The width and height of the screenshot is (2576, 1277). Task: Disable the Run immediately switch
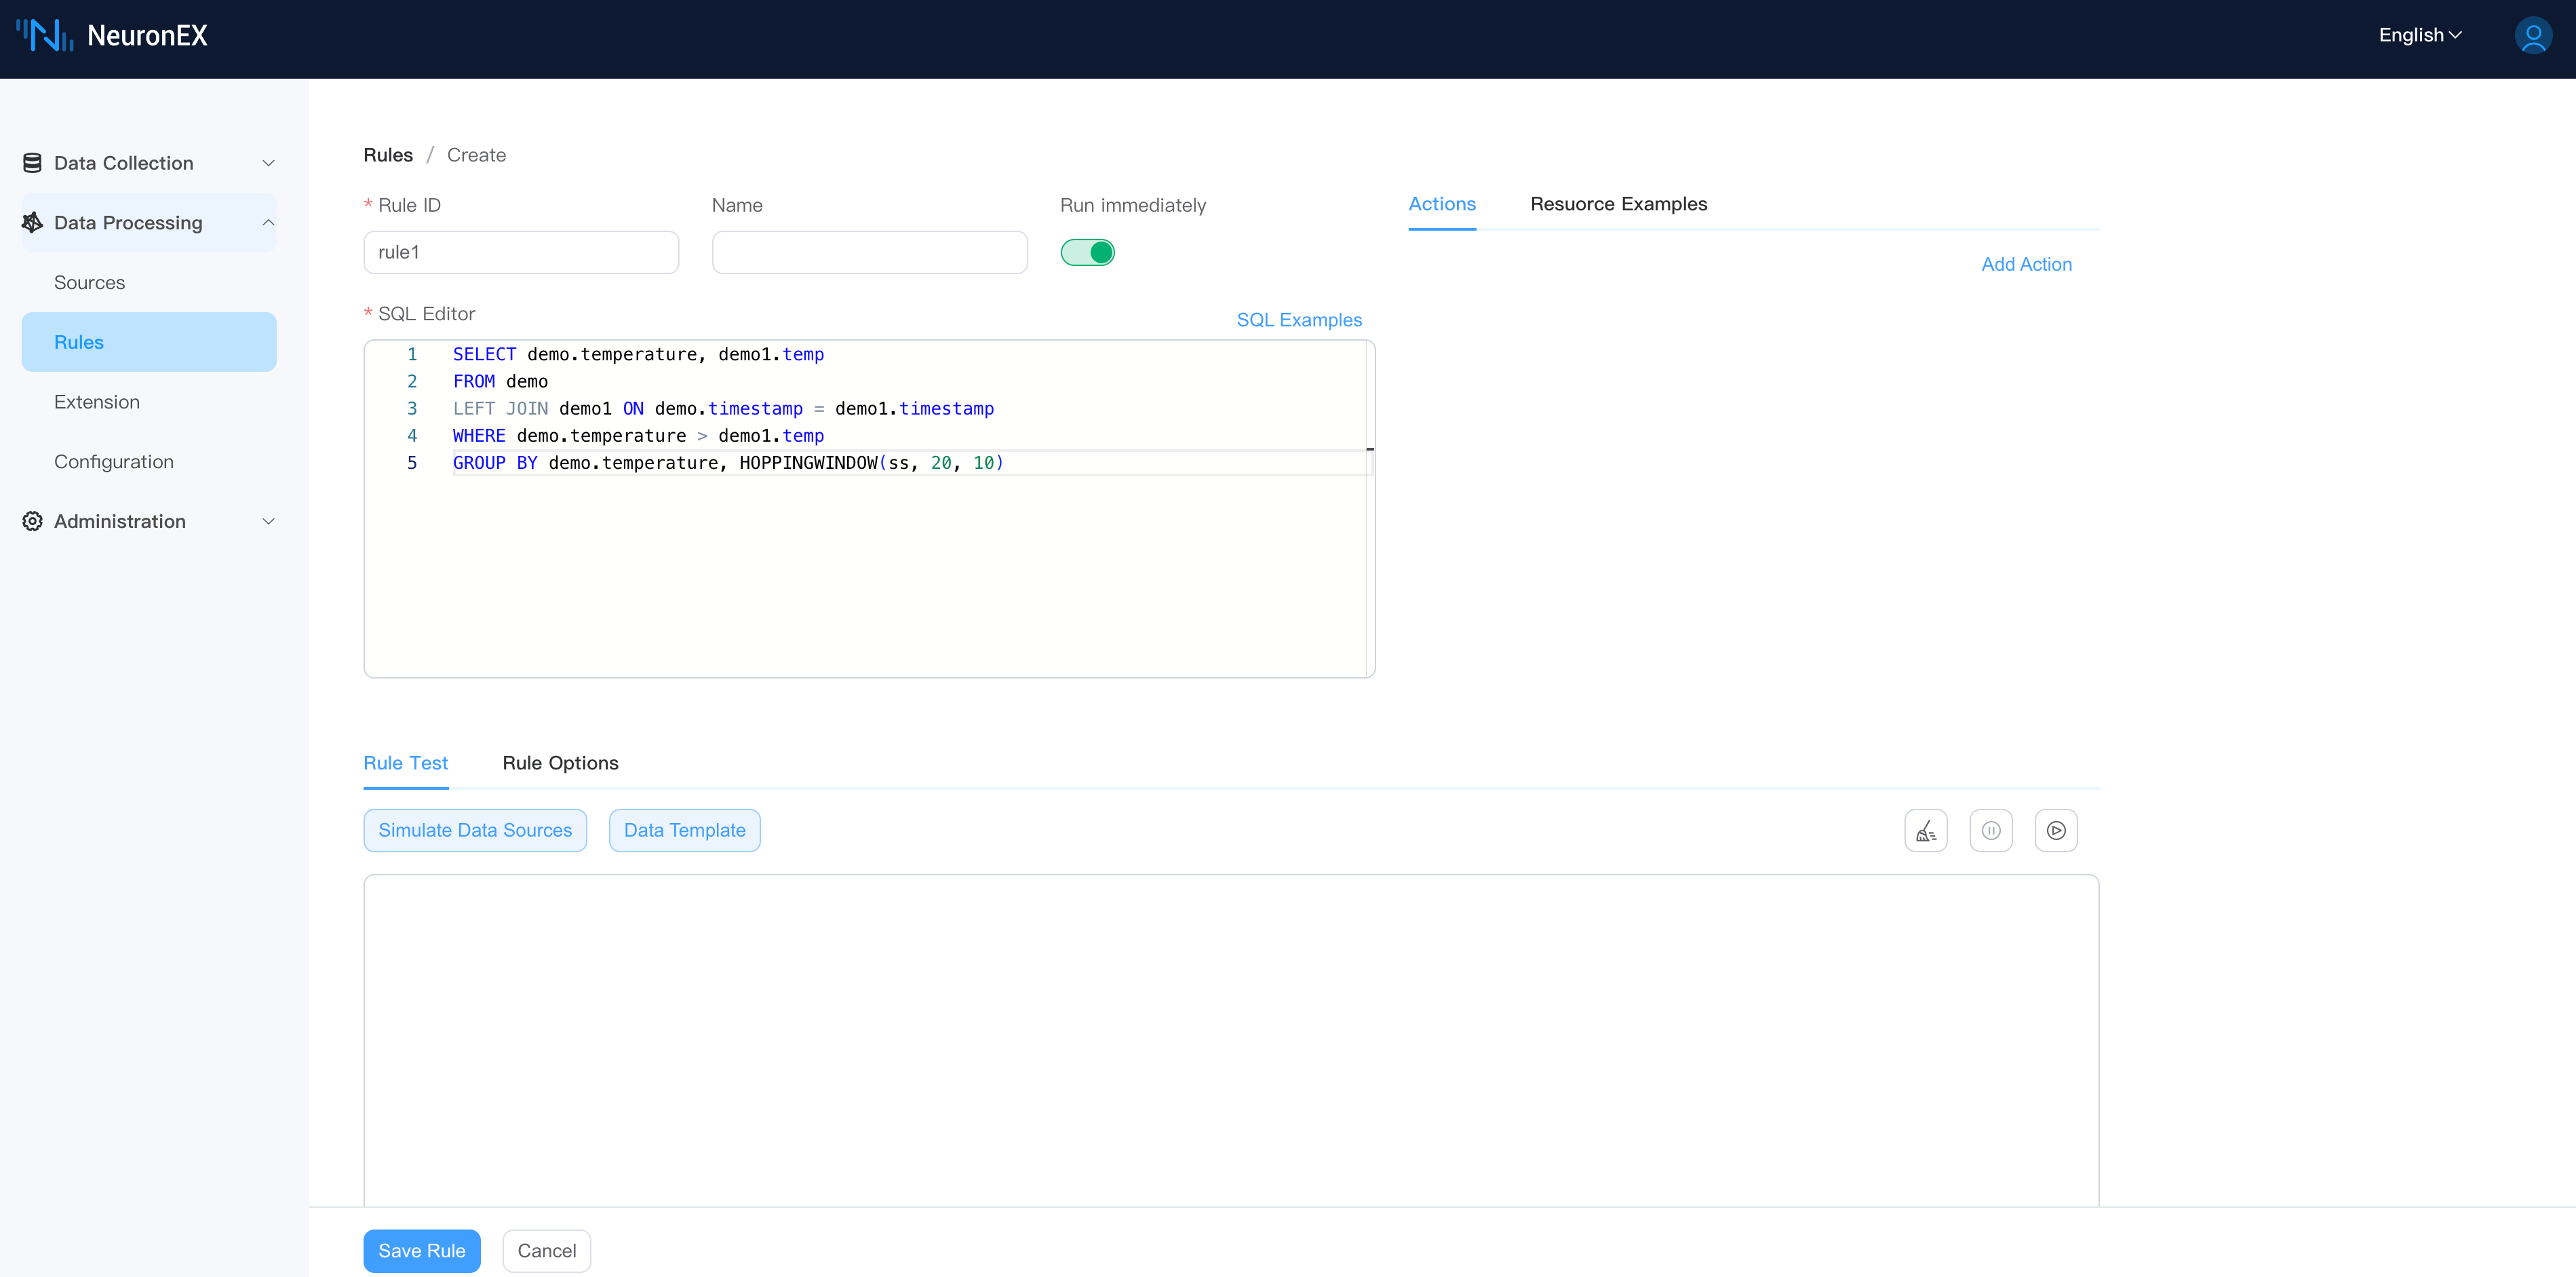tap(1087, 252)
